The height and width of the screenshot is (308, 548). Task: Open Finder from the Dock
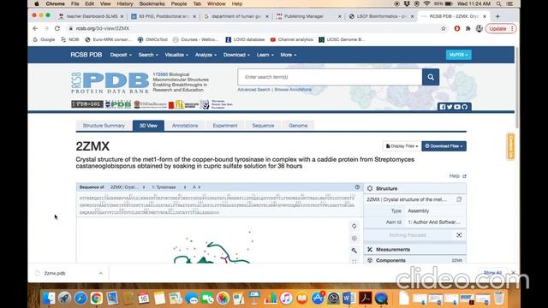[x=49, y=298]
